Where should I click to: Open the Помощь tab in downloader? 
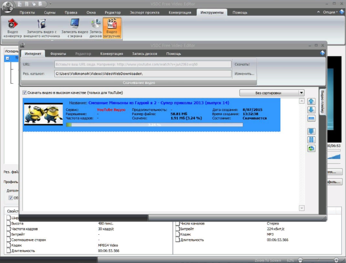(174, 54)
